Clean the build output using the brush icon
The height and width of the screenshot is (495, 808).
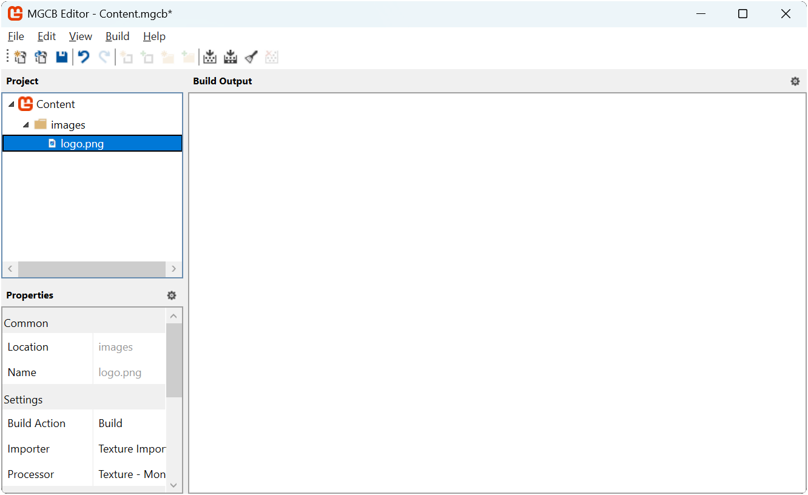(251, 56)
